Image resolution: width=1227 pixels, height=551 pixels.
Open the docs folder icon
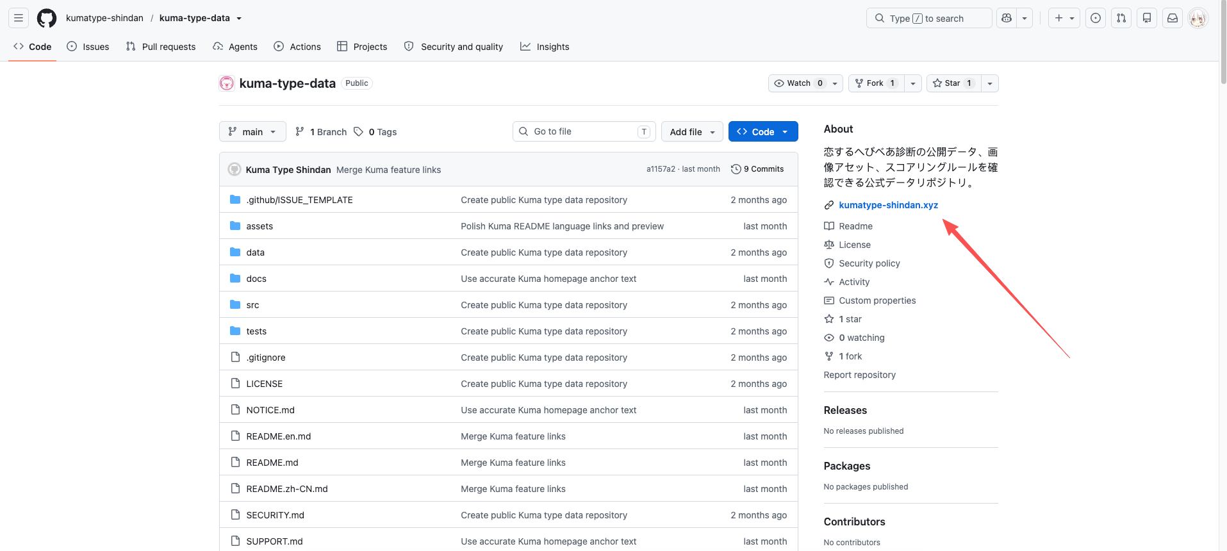coord(235,278)
